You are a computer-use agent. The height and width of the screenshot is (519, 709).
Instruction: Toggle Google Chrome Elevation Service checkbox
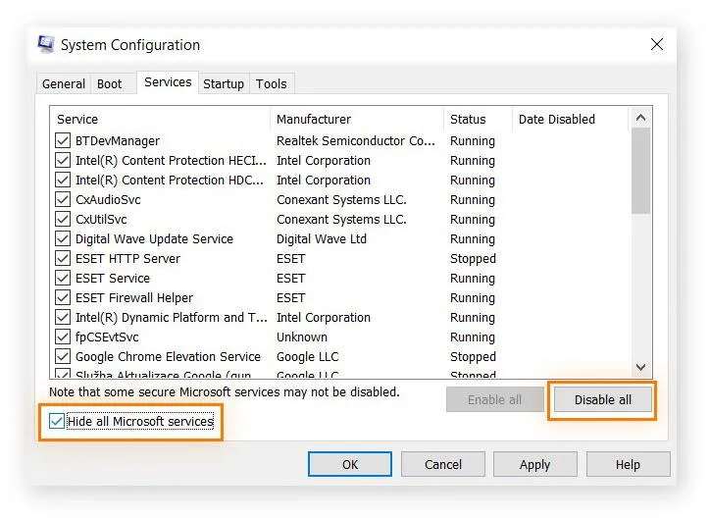tap(63, 356)
